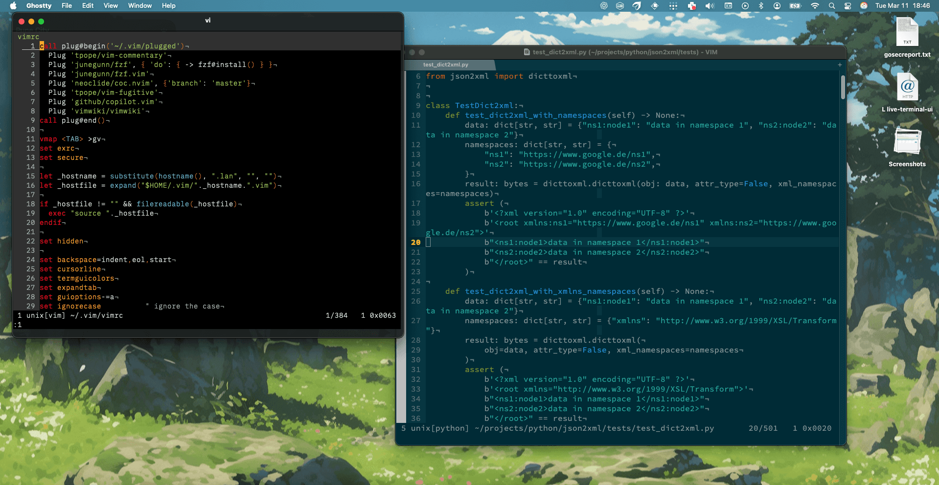This screenshot has height=485, width=939.
Task: Select the test_dict2xml.py tab
Action: 446,65
